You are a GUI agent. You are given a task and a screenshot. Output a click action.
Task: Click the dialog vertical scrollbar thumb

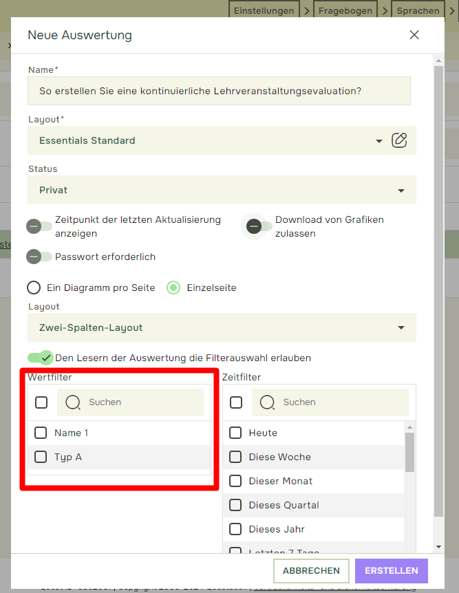pos(438,291)
